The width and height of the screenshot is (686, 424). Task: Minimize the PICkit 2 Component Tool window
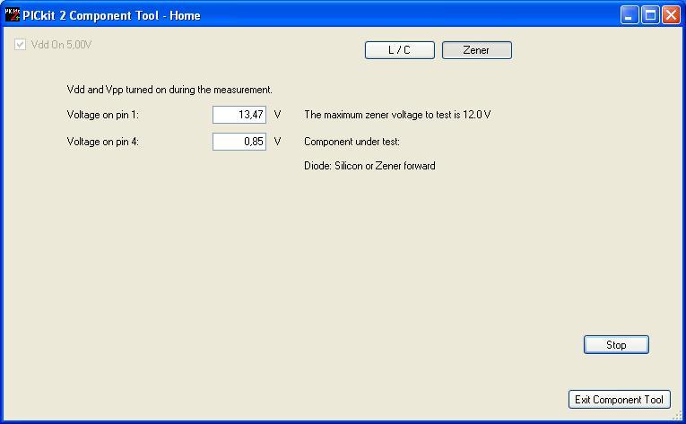click(630, 15)
